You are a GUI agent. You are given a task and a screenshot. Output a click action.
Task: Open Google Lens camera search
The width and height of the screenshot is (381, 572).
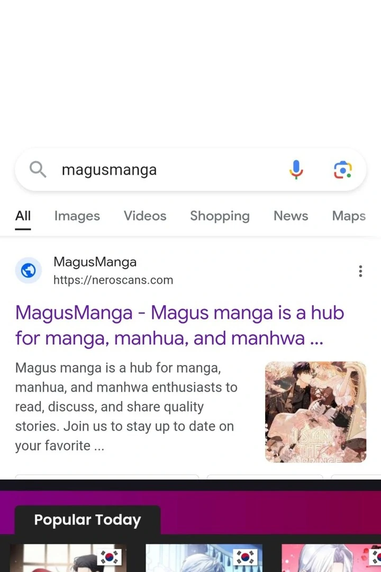point(343,169)
